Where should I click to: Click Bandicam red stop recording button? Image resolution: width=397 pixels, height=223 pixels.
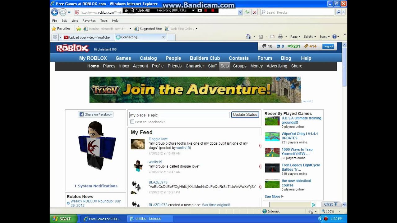coord(213,10)
